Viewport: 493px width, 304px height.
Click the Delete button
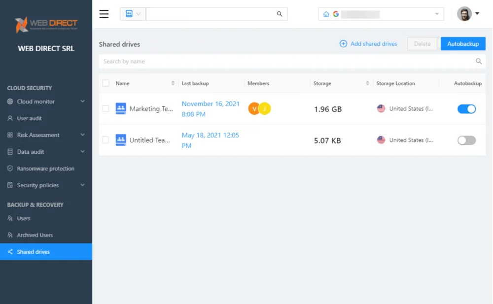coord(422,44)
